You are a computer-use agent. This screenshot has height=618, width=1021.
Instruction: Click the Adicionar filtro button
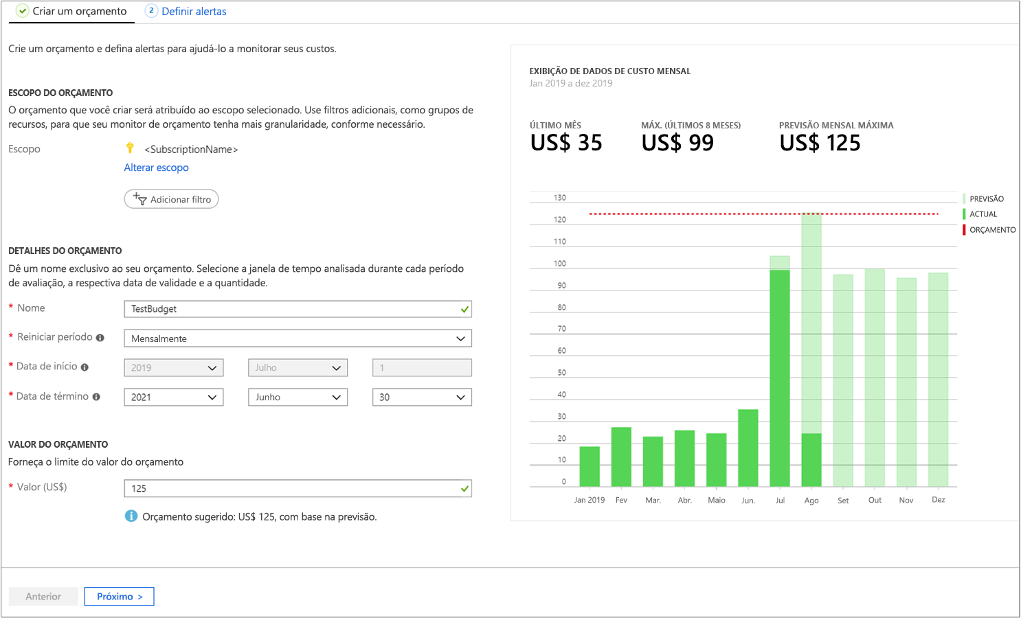point(171,199)
